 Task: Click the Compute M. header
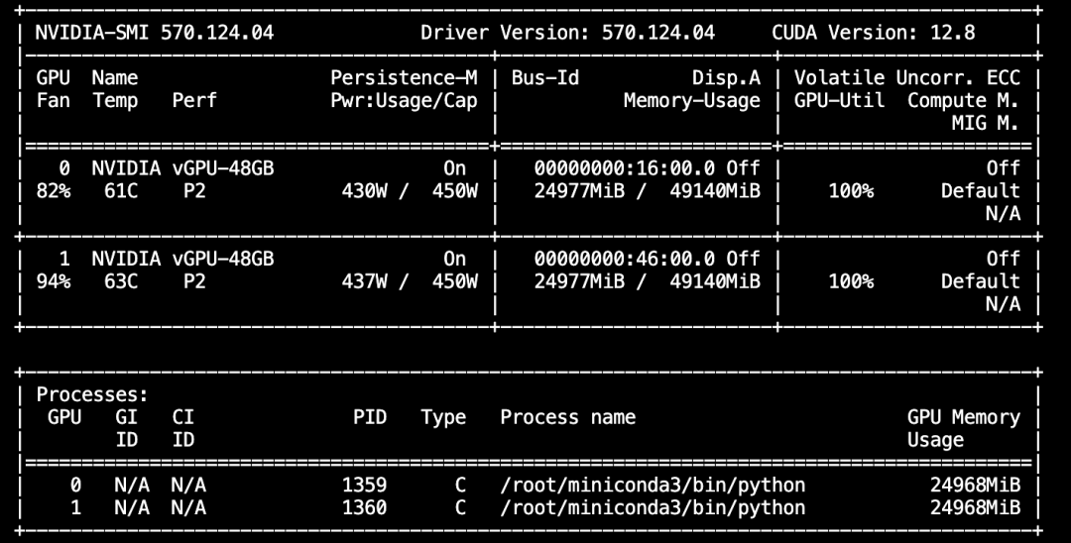[963, 100]
